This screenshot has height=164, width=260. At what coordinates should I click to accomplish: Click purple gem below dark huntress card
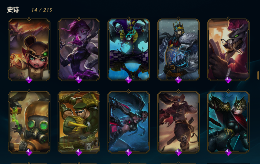228,152
